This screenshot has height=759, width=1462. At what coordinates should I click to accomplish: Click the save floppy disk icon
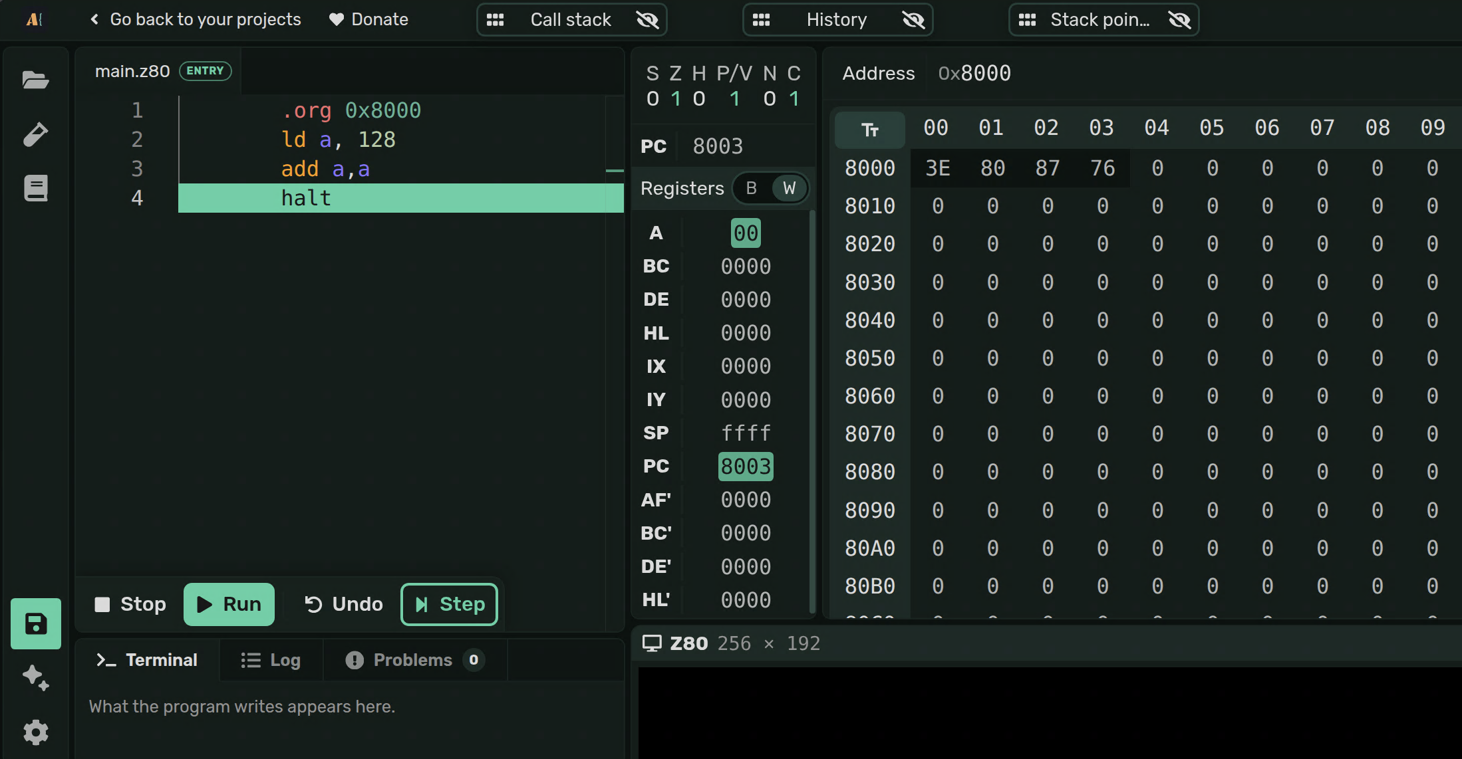tap(36, 623)
